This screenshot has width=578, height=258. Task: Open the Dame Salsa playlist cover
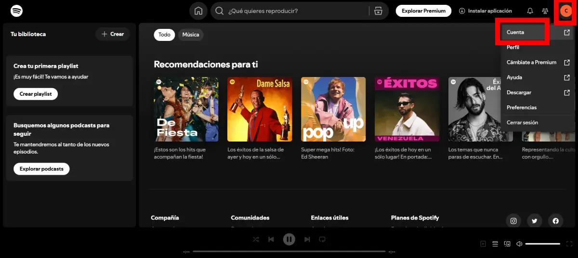pyautogui.click(x=260, y=109)
